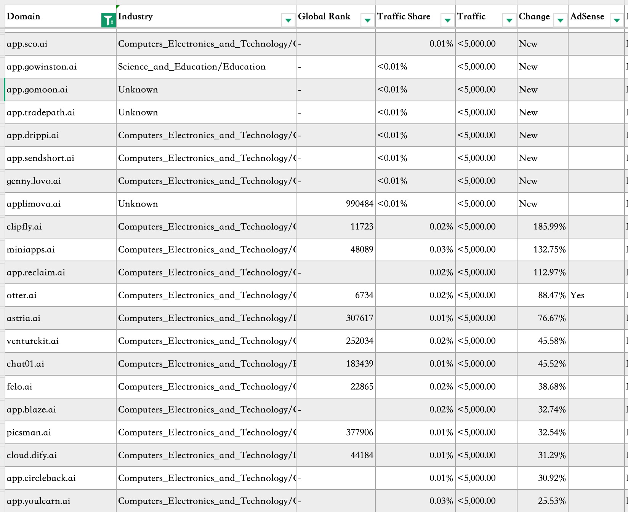Viewport: 628px width, 512px height.
Task: Select the venturekit.ai domain cell
Action: pyautogui.click(x=61, y=341)
